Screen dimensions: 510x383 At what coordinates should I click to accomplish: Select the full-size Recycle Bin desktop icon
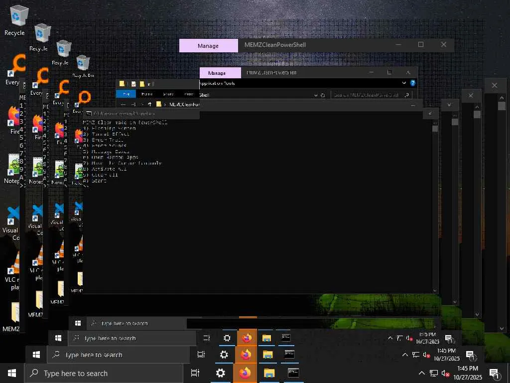[x=16, y=21]
